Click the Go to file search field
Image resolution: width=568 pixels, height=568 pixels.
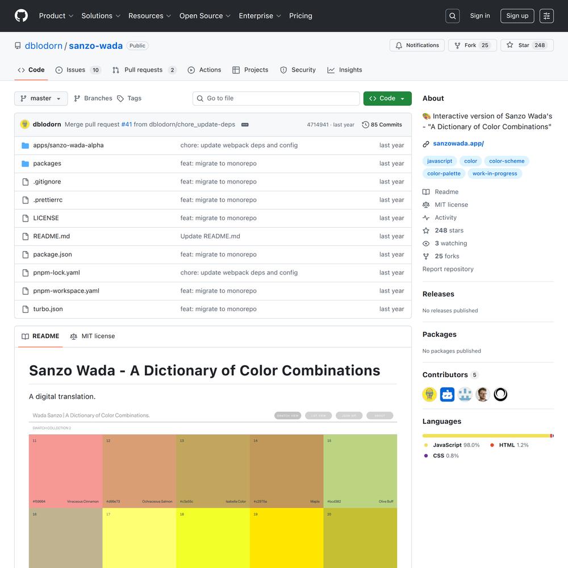pos(276,98)
